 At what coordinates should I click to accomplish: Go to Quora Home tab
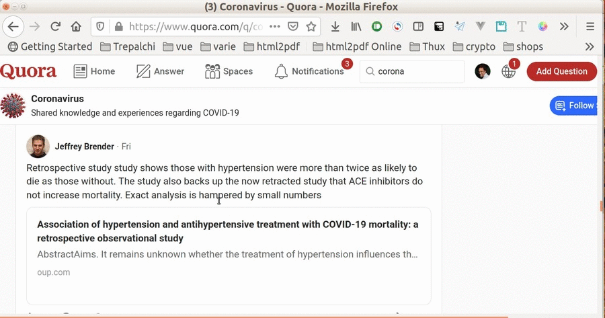click(x=94, y=71)
